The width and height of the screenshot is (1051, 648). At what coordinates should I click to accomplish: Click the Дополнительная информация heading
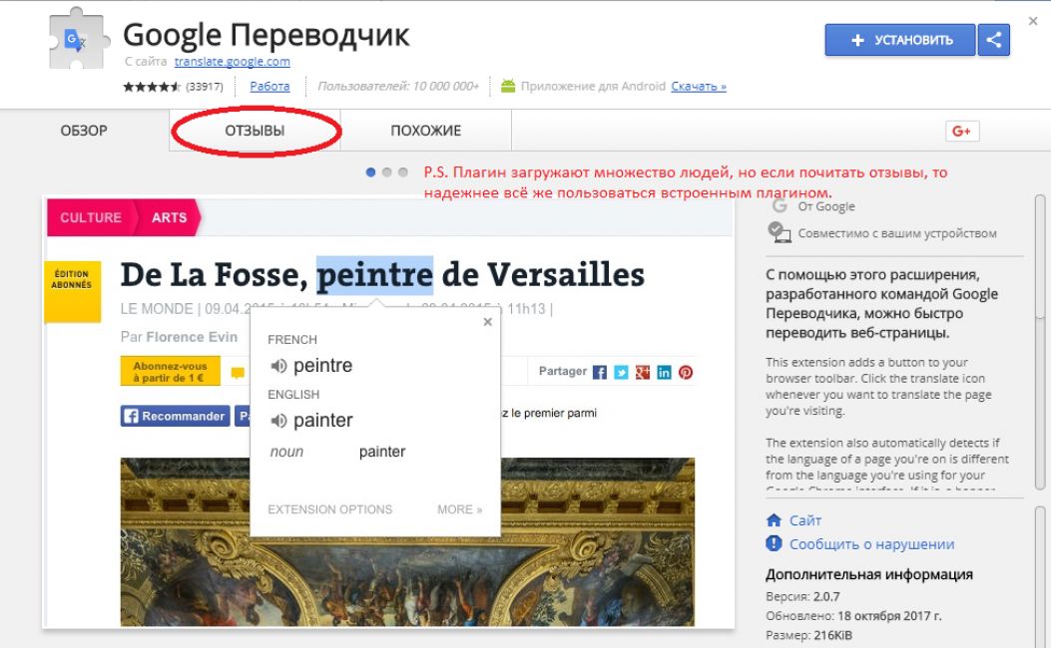(869, 574)
